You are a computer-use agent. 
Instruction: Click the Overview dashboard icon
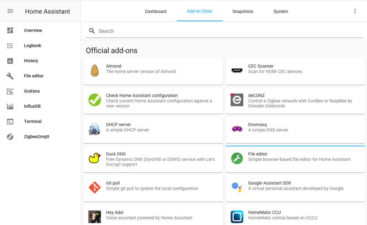coord(10,30)
